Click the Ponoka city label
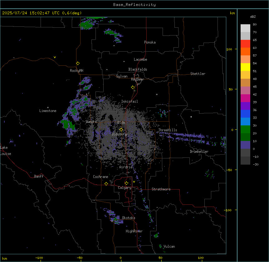This screenshot has height=262, width=269. coord(150,42)
